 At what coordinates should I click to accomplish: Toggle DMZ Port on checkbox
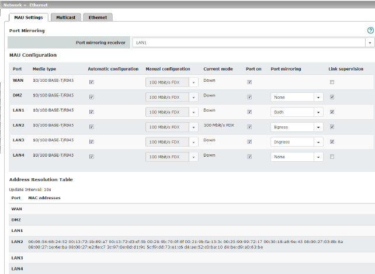click(249, 97)
